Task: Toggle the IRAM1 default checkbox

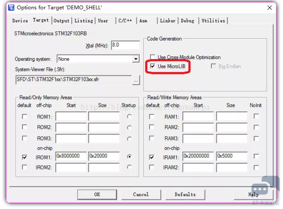Action: tap(152, 157)
